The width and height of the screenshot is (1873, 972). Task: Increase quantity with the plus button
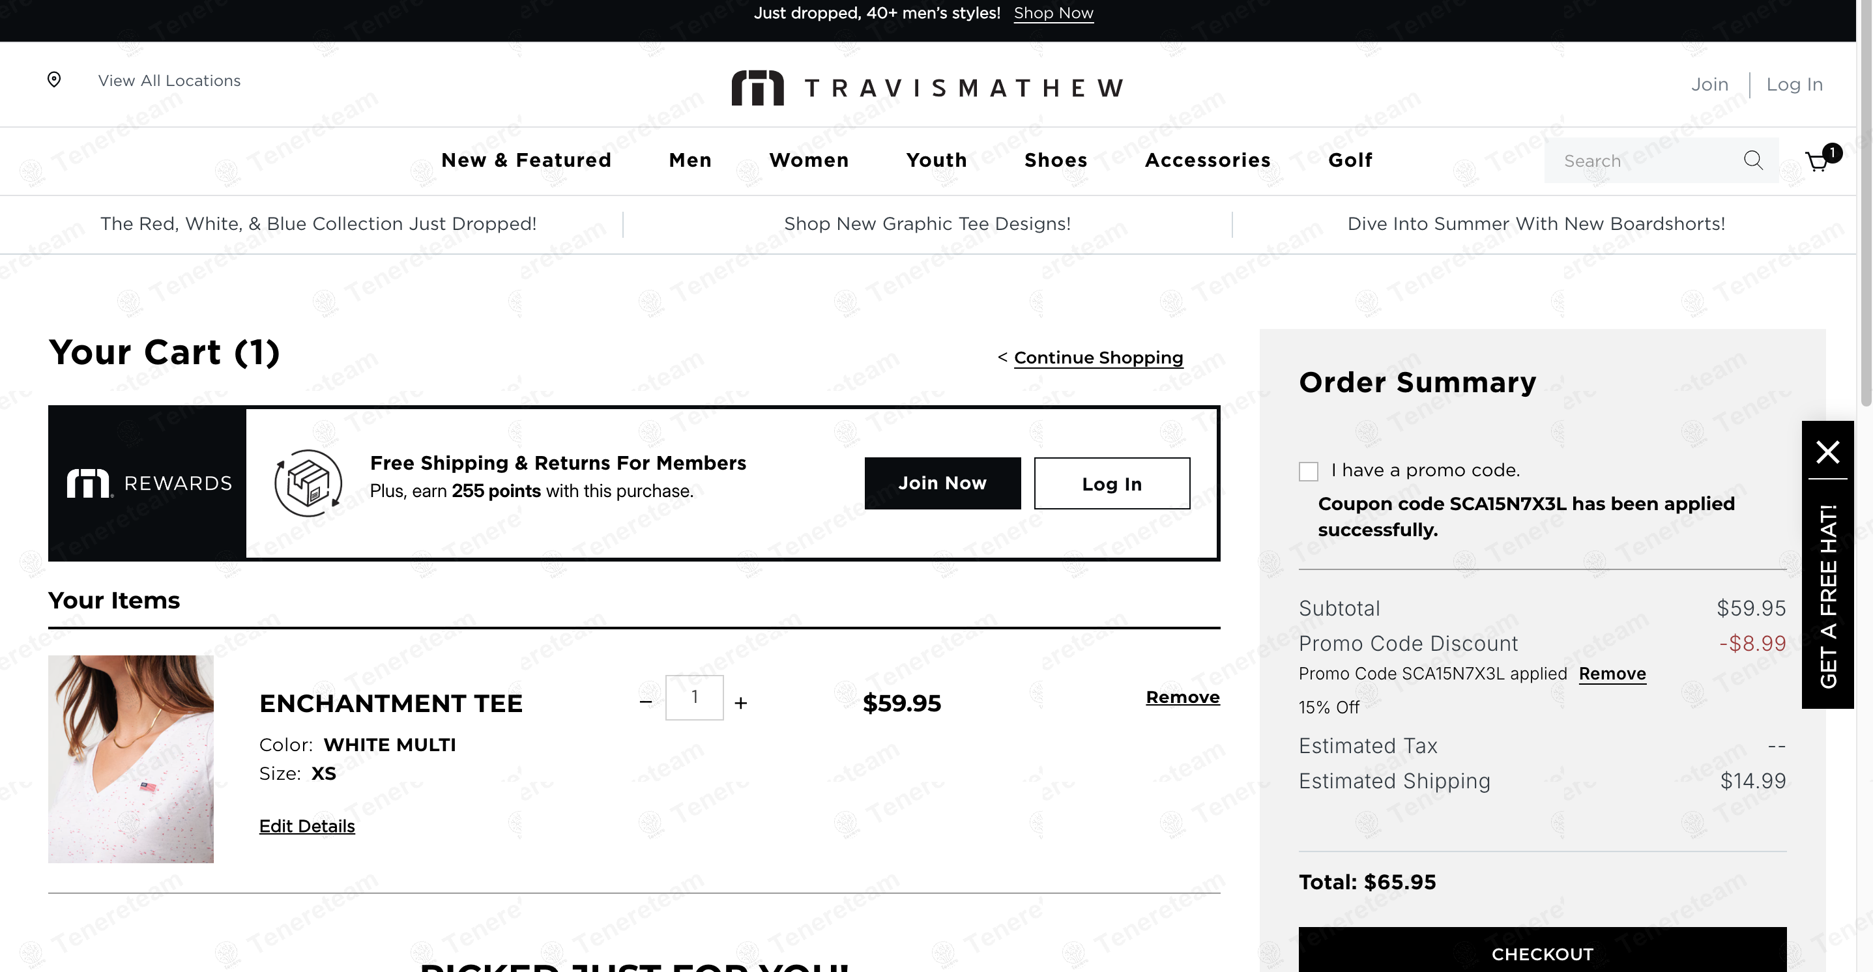point(740,702)
